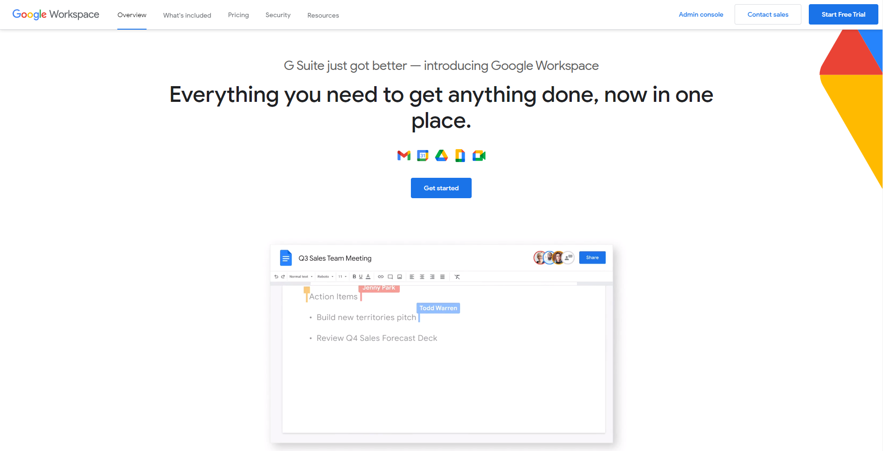Click the Jenny Park cursor label
This screenshot has height=451, width=883.
point(379,288)
